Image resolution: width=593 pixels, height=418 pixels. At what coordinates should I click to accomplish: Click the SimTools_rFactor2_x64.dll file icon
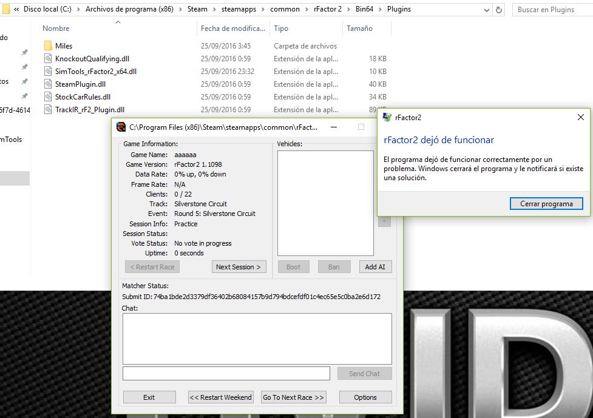(48, 72)
